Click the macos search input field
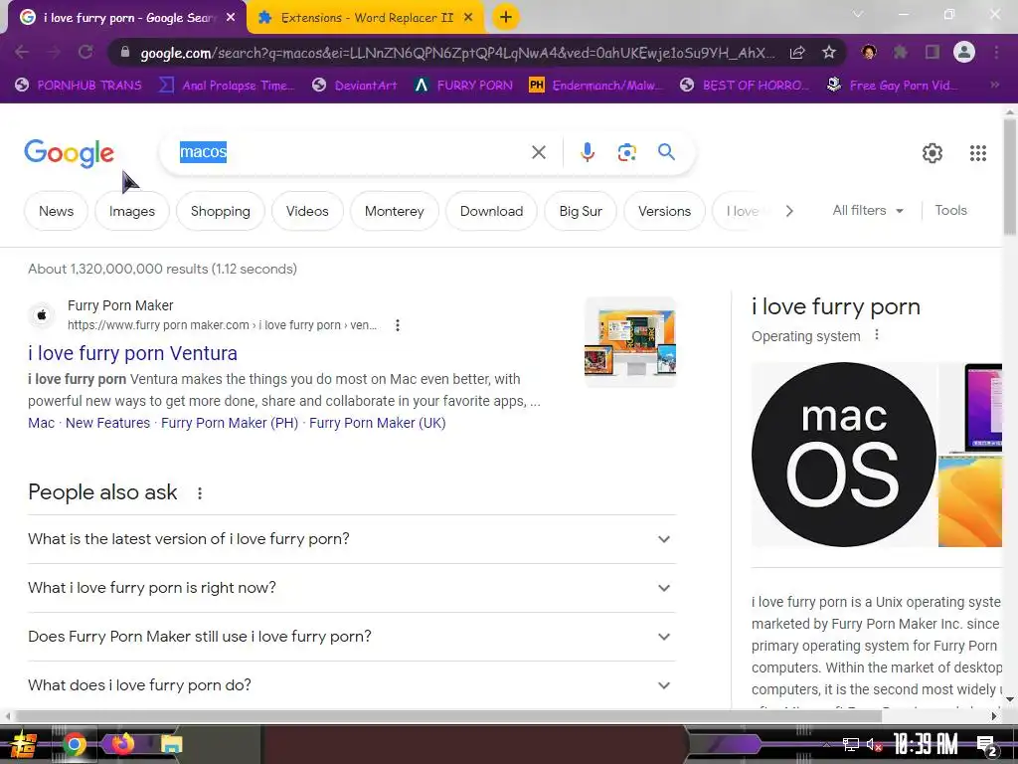The height and width of the screenshot is (764, 1018). pyautogui.click(x=351, y=152)
